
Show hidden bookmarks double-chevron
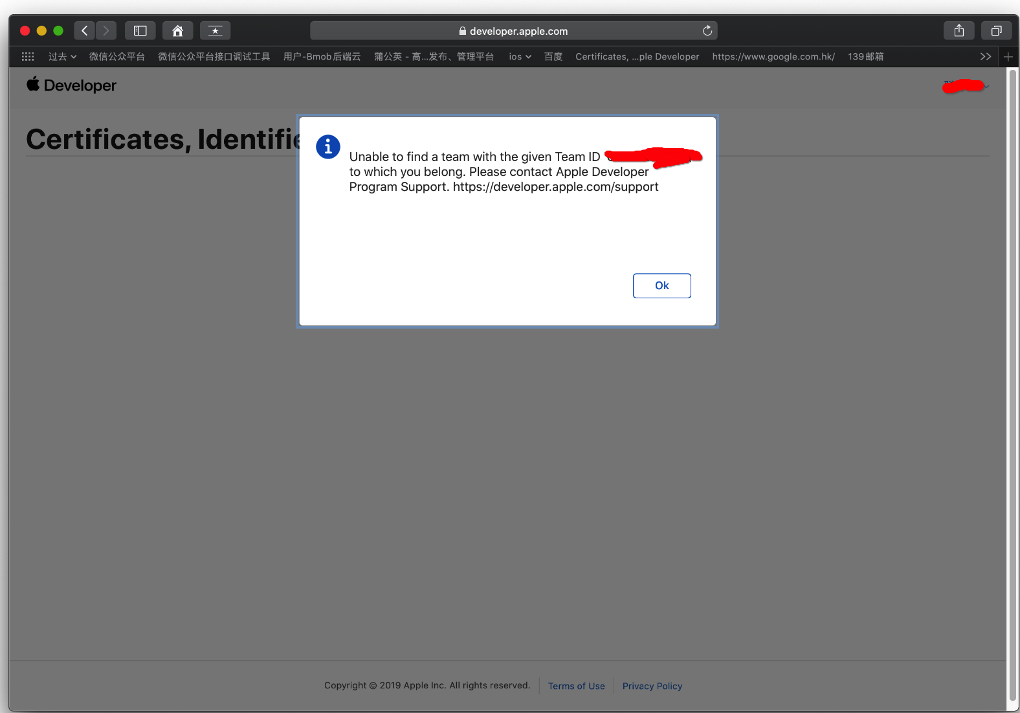tap(986, 57)
